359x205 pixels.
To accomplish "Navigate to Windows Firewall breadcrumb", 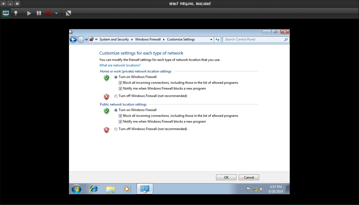I will coord(148,39).
